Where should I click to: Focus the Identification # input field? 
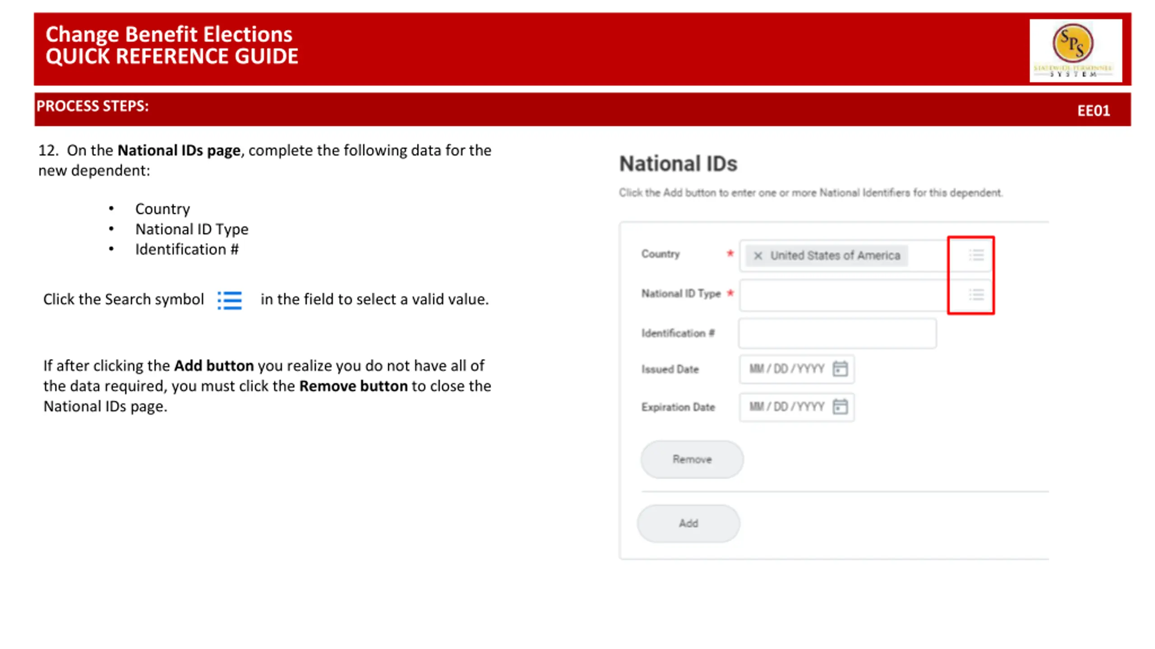(837, 333)
